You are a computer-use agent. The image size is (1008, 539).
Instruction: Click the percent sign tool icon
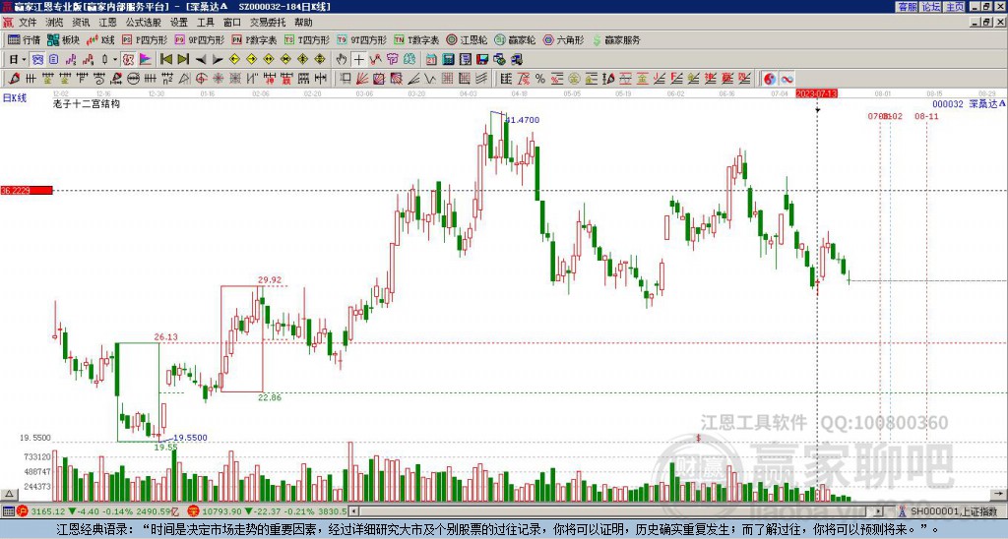pyautogui.click(x=540, y=79)
